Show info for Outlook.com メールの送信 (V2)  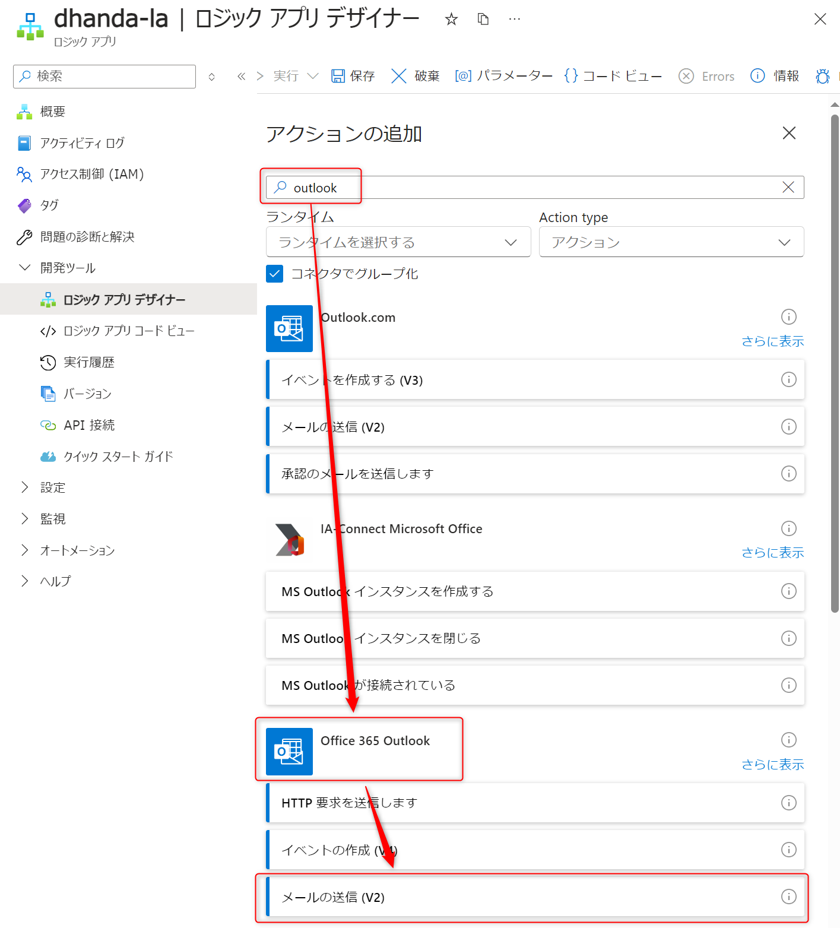788,426
